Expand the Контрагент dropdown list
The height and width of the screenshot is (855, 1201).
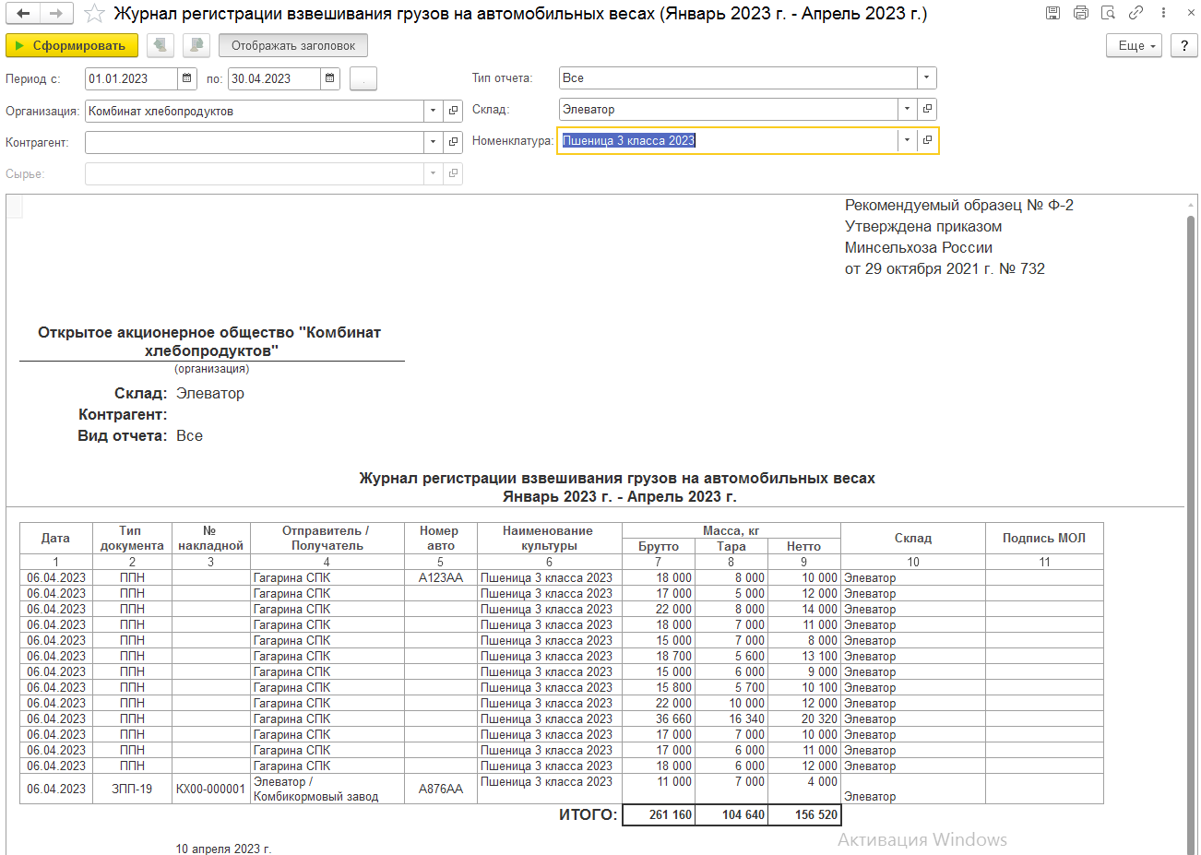click(433, 142)
